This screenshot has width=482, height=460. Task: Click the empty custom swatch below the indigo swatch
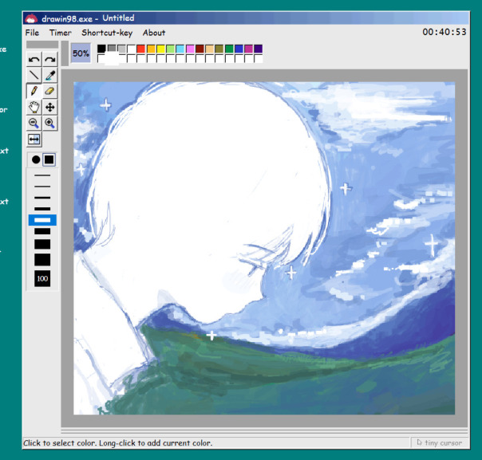(x=259, y=59)
